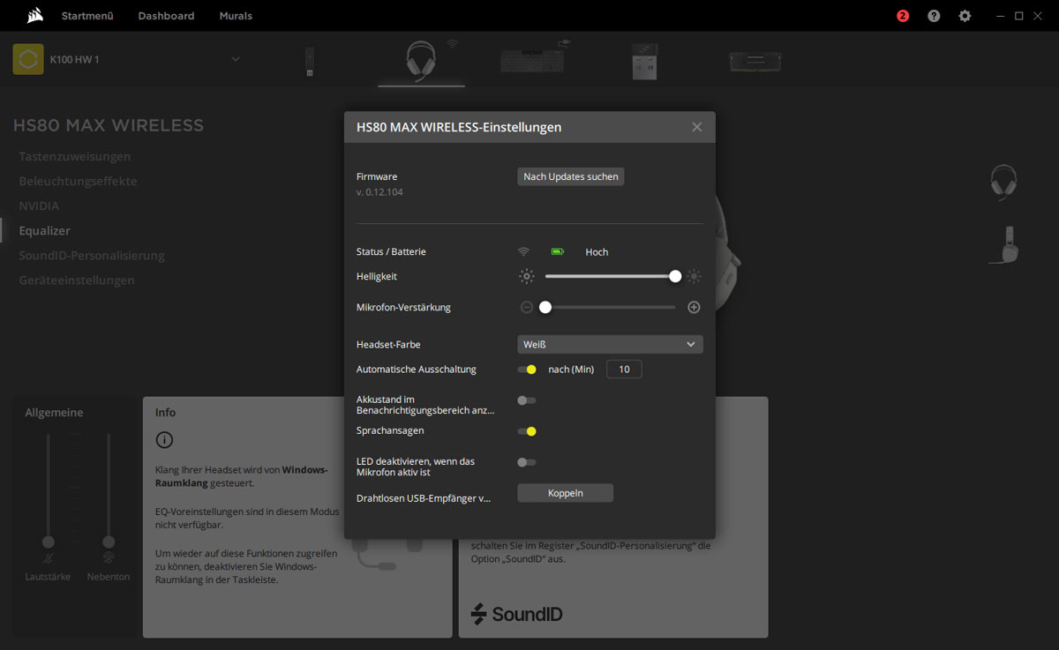The width and height of the screenshot is (1059, 650).
Task: Select the RAM module device icon
Action: click(755, 61)
